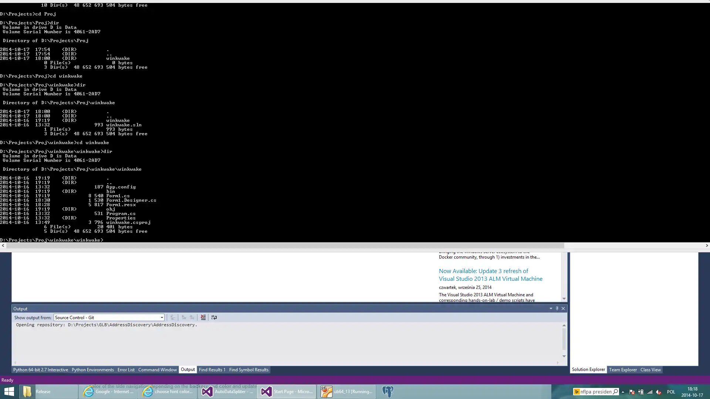The image size is (710, 399).
Task: Select the Output tab
Action: 188,369
